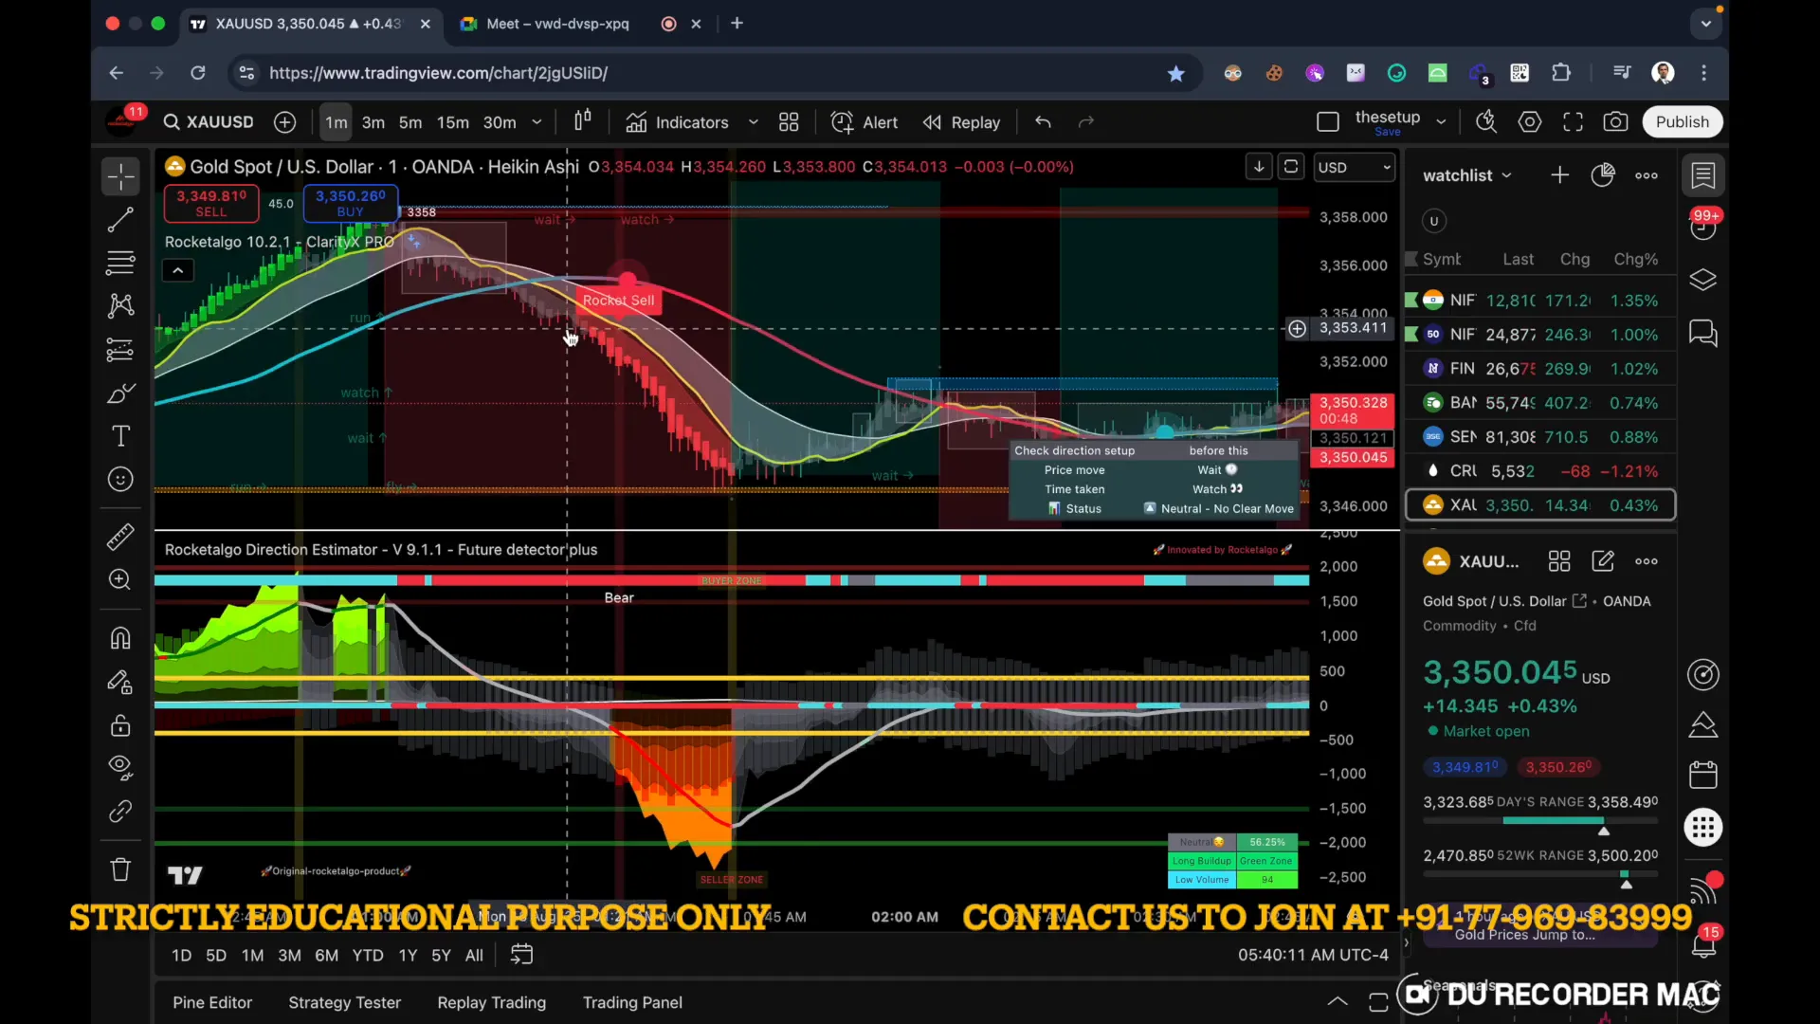The height and width of the screenshot is (1024, 1820).
Task: Click the blue BUY price button
Action: (x=351, y=203)
